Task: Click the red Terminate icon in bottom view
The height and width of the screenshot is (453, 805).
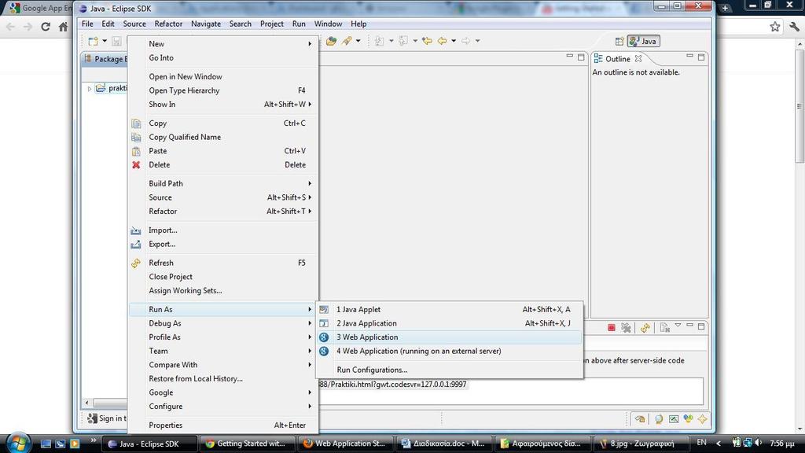Action: pyautogui.click(x=611, y=327)
